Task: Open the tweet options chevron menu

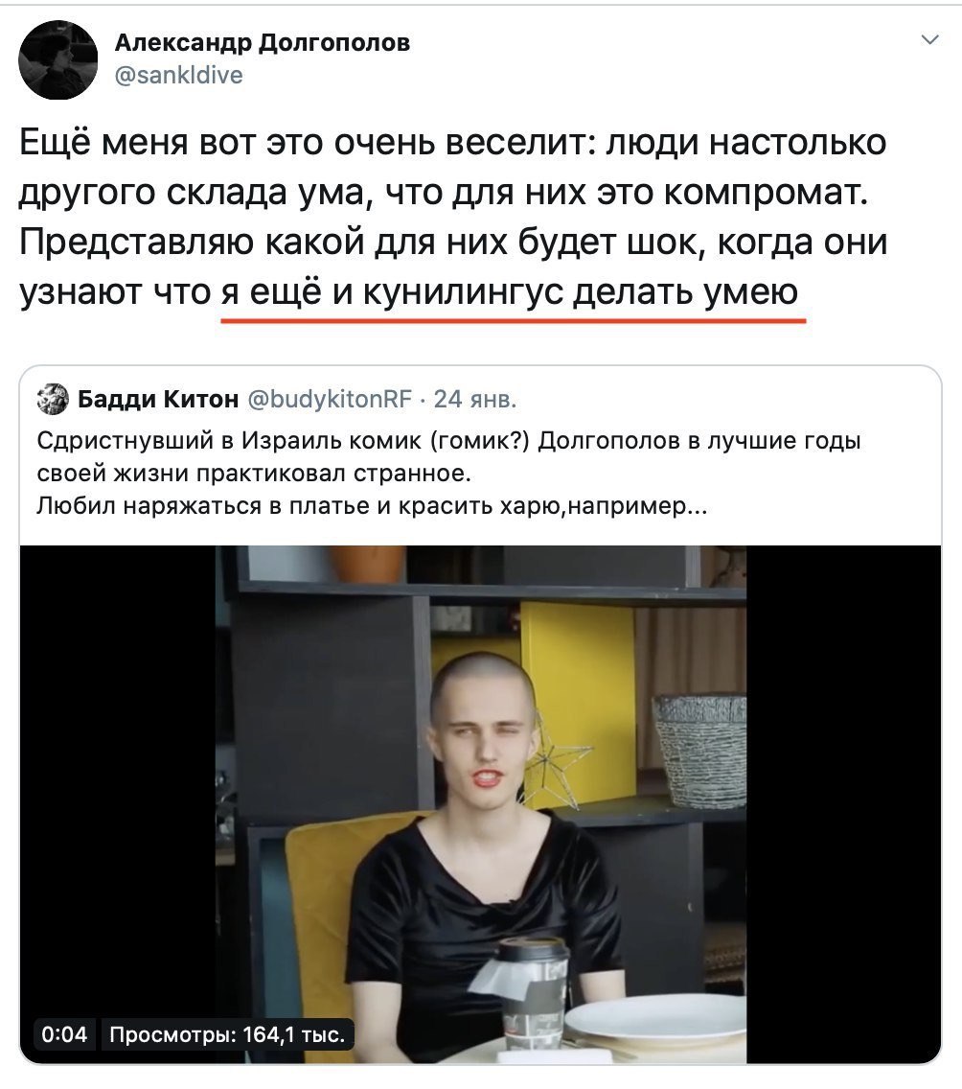Action: [929, 39]
